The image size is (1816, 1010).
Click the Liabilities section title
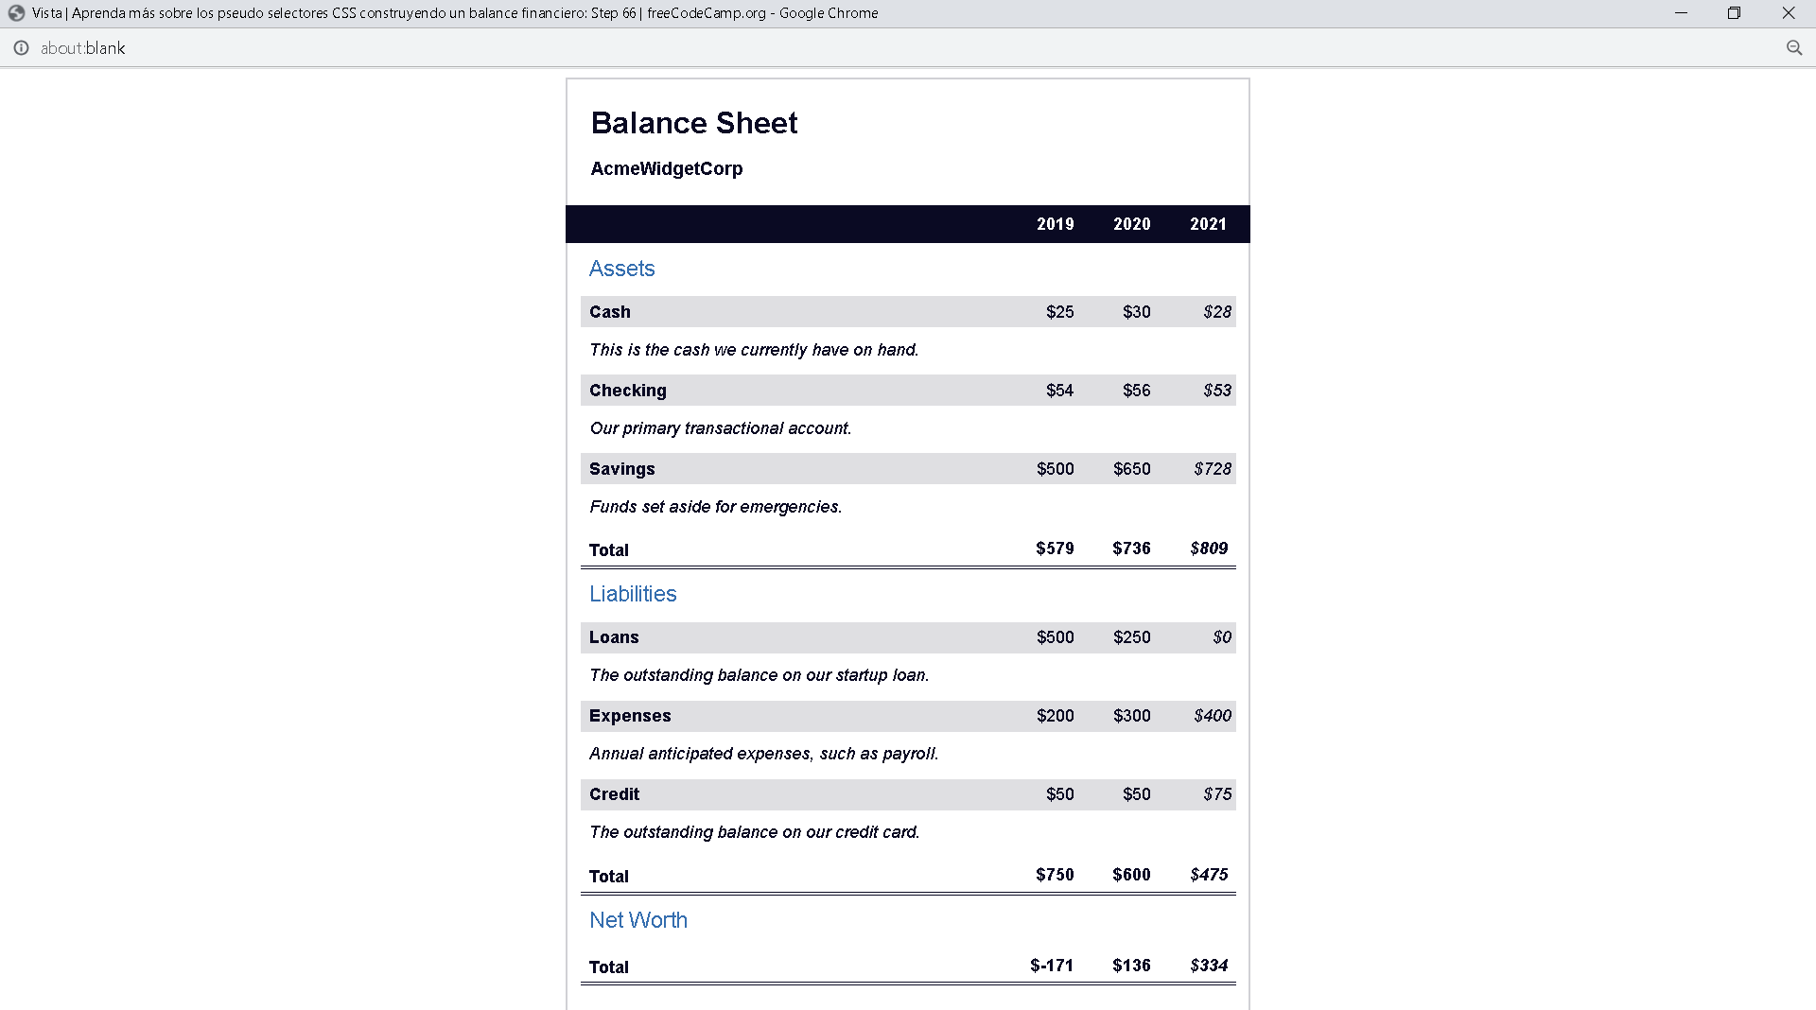coord(633,594)
